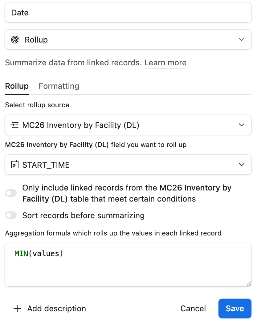
Task: Expand the Rollup field type chevron
Action: tap(242, 39)
